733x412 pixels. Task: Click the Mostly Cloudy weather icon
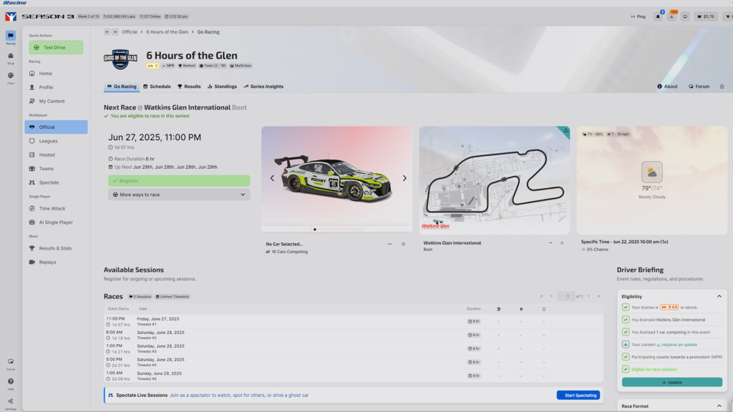pyautogui.click(x=651, y=172)
